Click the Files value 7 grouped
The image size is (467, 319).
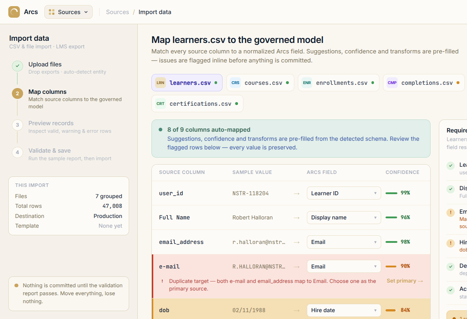(x=109, y=196)
